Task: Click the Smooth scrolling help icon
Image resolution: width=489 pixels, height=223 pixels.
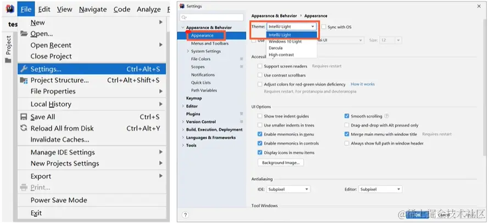Action: (x=386, y=116)
